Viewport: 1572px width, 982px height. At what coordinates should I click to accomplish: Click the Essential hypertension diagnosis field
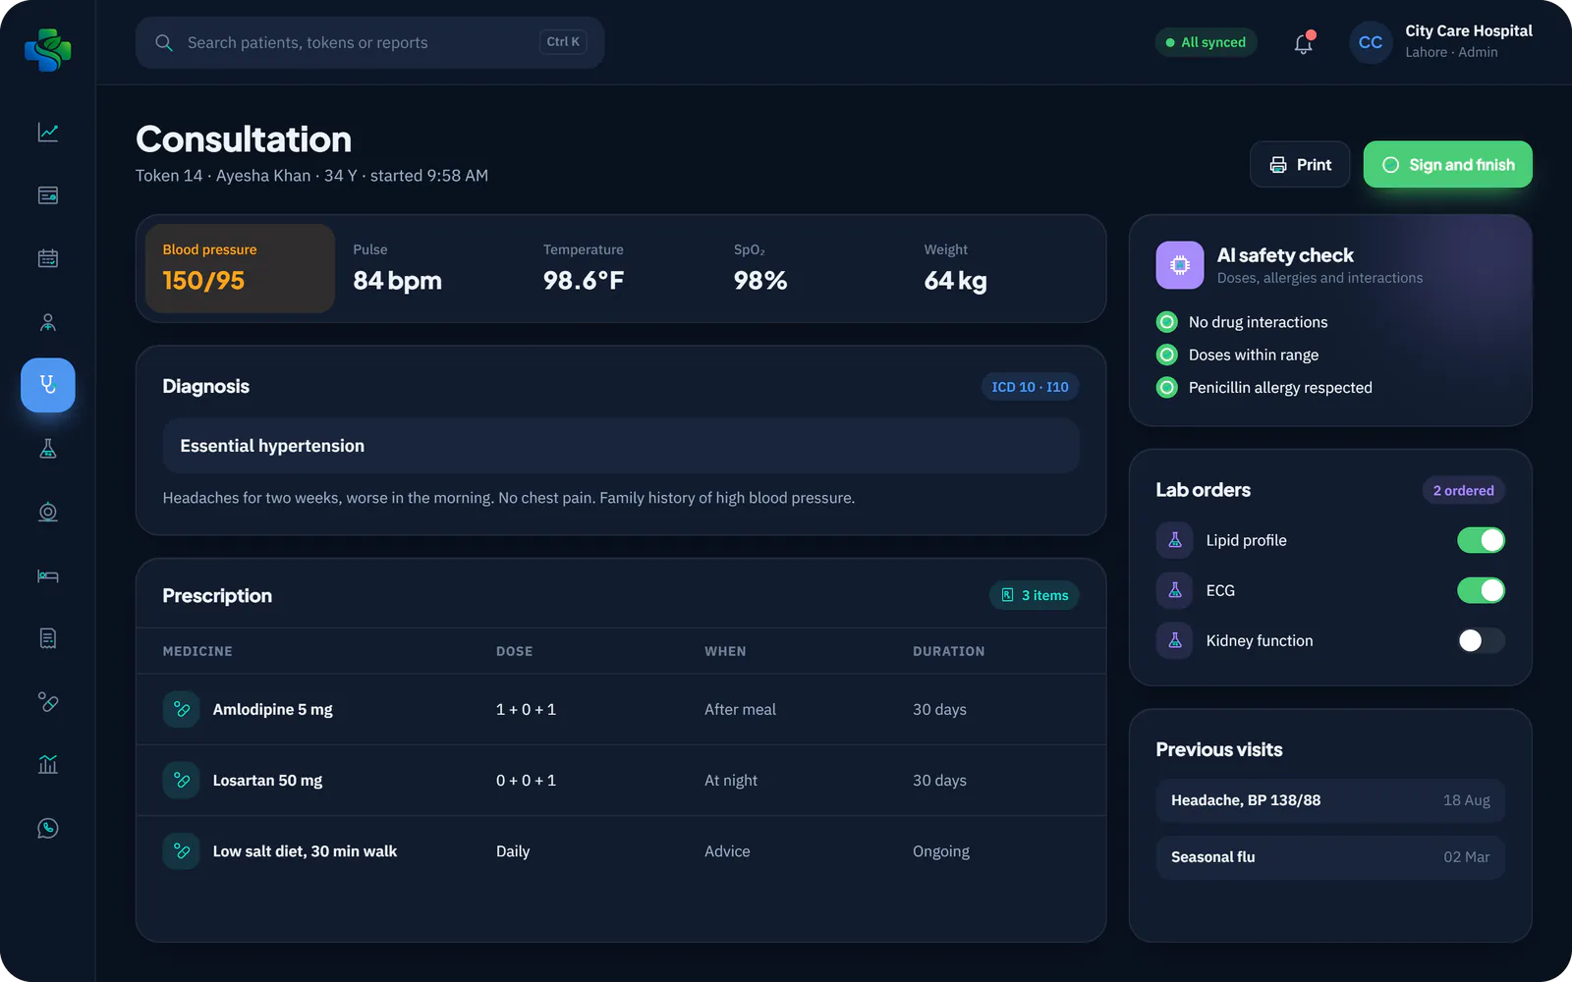coord(621,446)
